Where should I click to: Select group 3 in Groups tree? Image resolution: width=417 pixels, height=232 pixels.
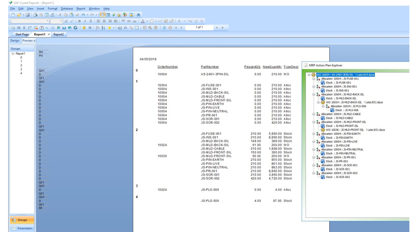(x=21, y=69)
